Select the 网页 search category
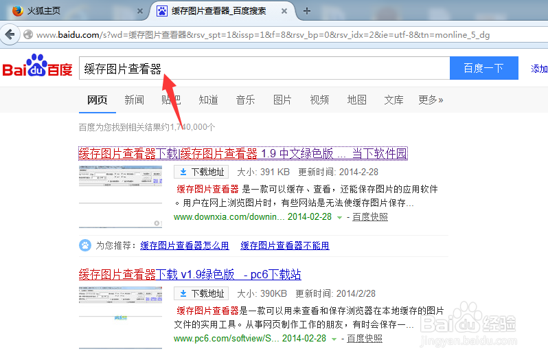548x360 pixels. pyautogui.click(x=97, y=100)
